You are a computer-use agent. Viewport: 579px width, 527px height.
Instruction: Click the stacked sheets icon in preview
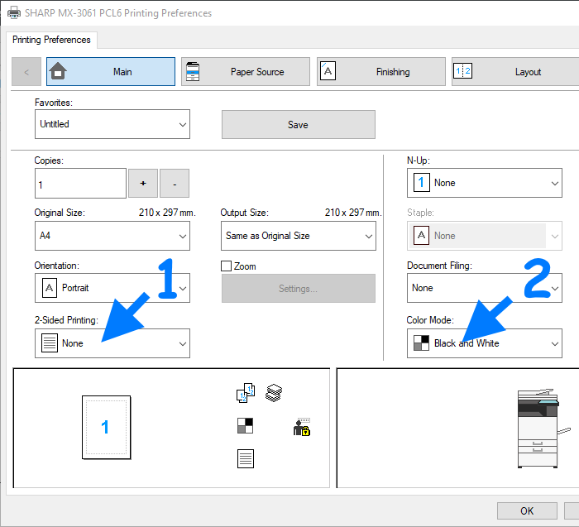tap(274, 393)
